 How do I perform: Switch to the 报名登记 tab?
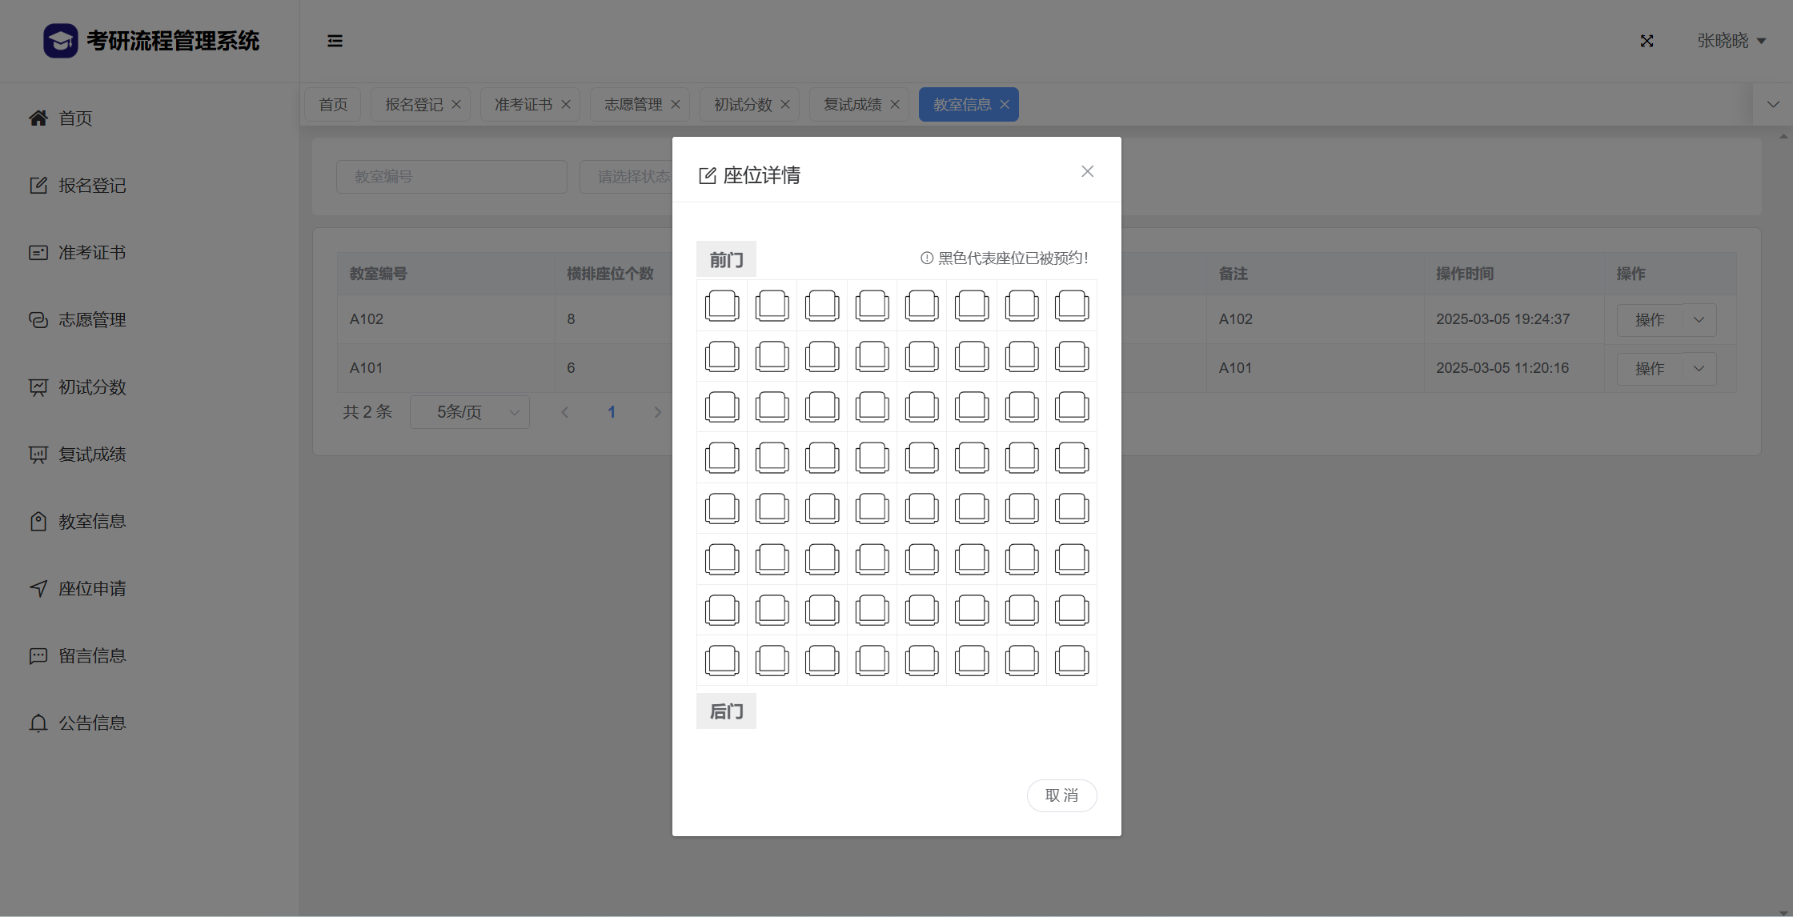[413, 105]
